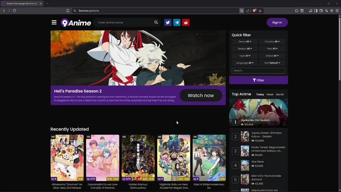This screenshot has width=341, height=192.
Task: Switch Top Anime to Month tab
Action: click(280, 94)
